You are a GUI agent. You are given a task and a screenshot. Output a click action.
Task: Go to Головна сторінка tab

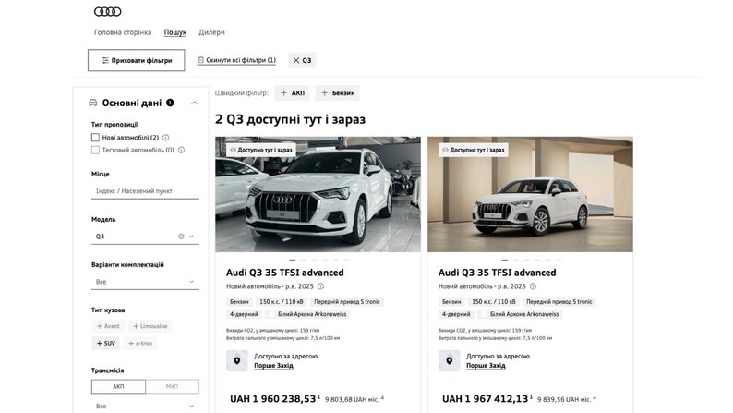pos(123,32)
